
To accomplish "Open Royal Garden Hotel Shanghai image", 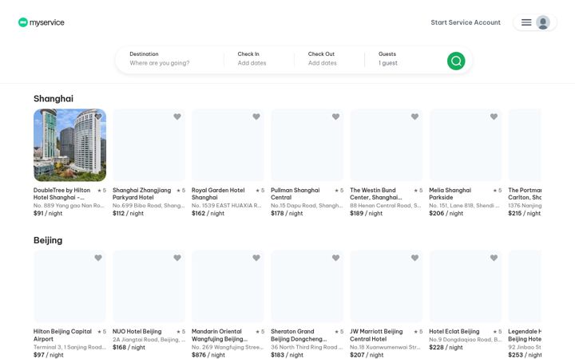I will [x=228, y=145].
